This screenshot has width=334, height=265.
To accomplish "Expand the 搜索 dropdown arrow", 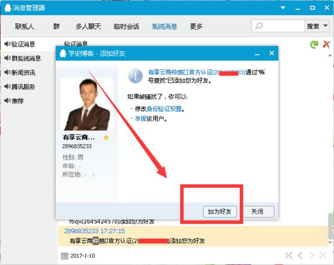I will (325, 26).
